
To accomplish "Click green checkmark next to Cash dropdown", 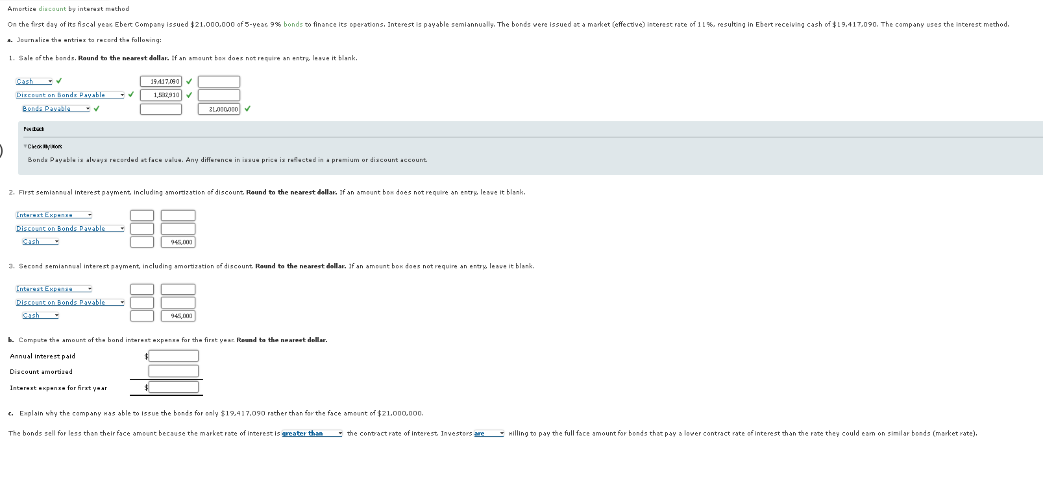I will click(x=59, y=81).
